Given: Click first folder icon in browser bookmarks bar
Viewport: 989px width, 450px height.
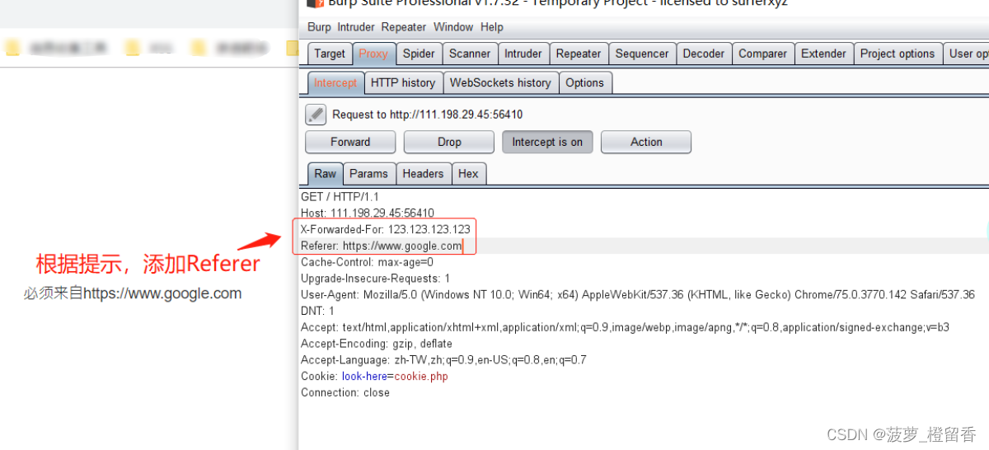Looking at the screenshot, I should [x=12, y=48].
